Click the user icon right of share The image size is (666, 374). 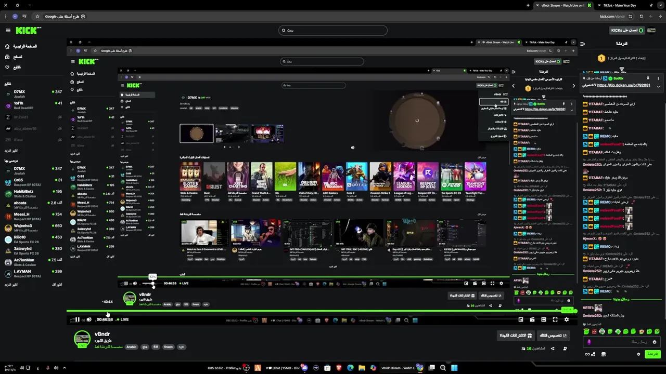(565, 349)
